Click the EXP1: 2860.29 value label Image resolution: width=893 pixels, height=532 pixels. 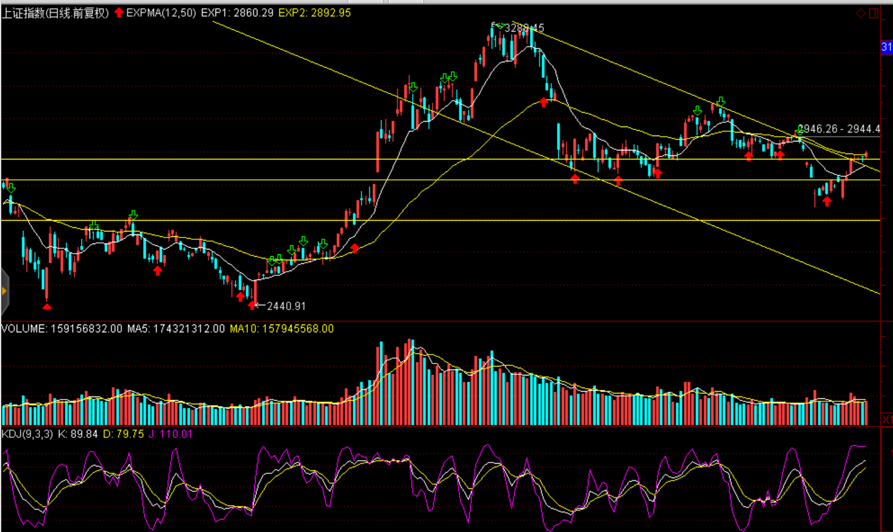tap(237, 13)
